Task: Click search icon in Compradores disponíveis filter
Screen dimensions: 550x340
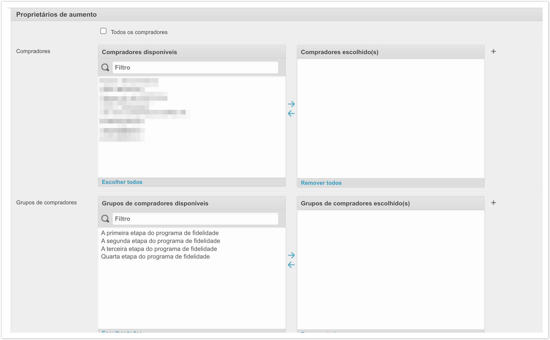Action: click(105, 68)
